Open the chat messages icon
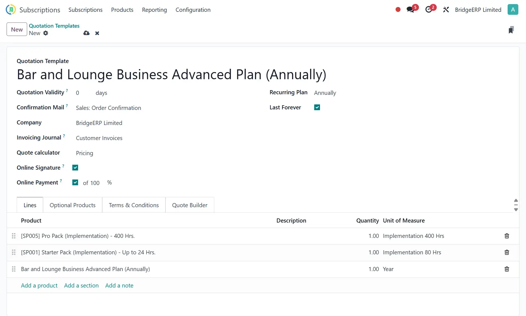The width and height of the screenshot is (526, 316). tap(410, 10)
